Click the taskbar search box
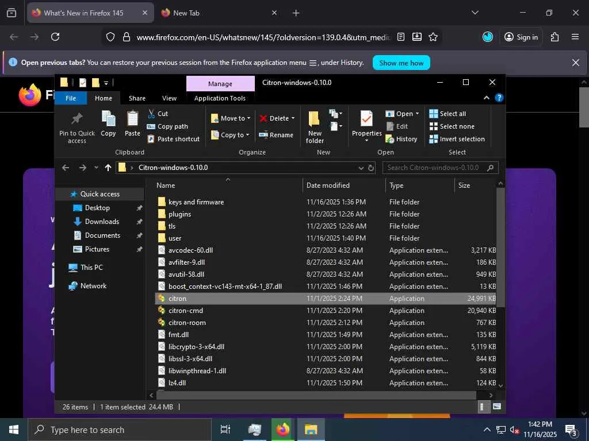This screenshot has width=589, height=441. [x=120, y=430]
